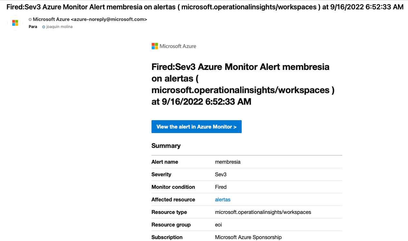Click the microsoft.operationalinsights/workspaces resource type value
The image size is (408, 241).
click(x=263, y=212)
